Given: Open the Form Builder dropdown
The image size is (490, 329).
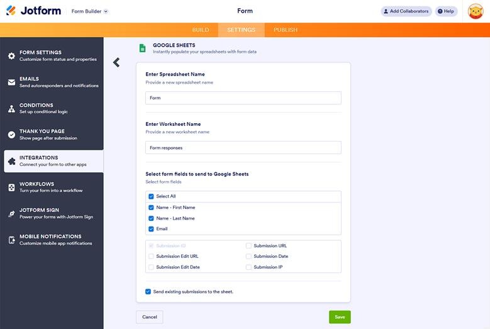Looking at the screenshot, I should (x=90, y=11).
